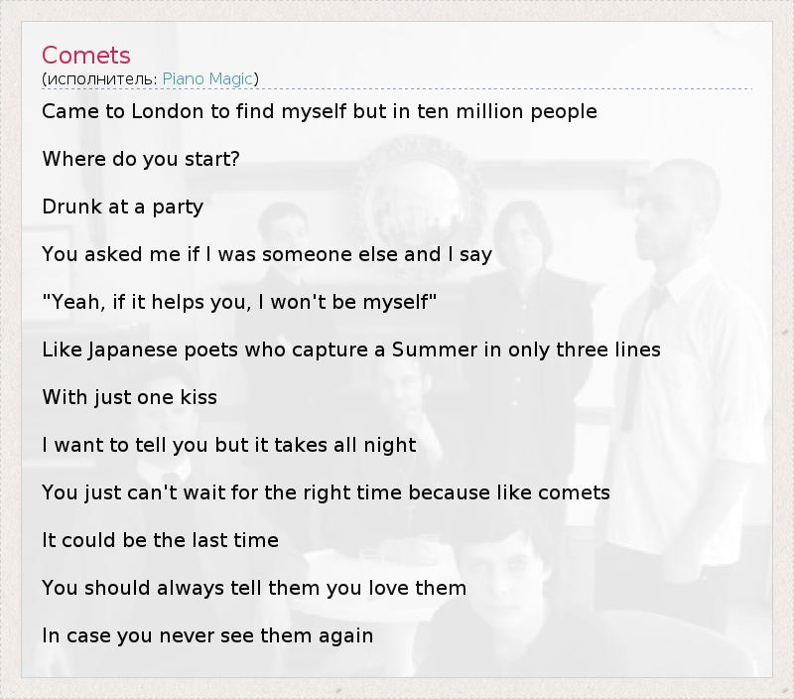Click the man in white shirt and tie
Image resolution: width=794 pixels, height=699 pixels.
click(675, 328)
